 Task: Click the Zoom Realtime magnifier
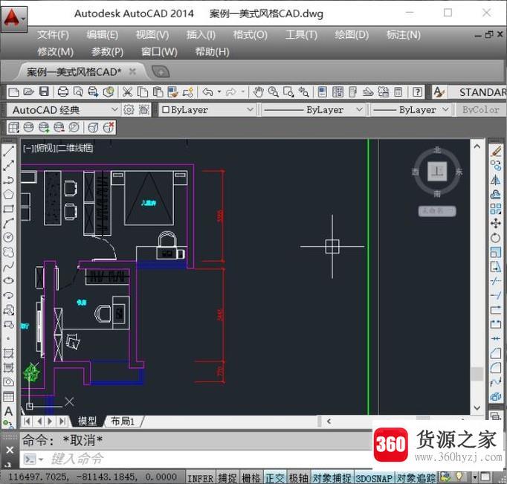click(x=274, y=92)
